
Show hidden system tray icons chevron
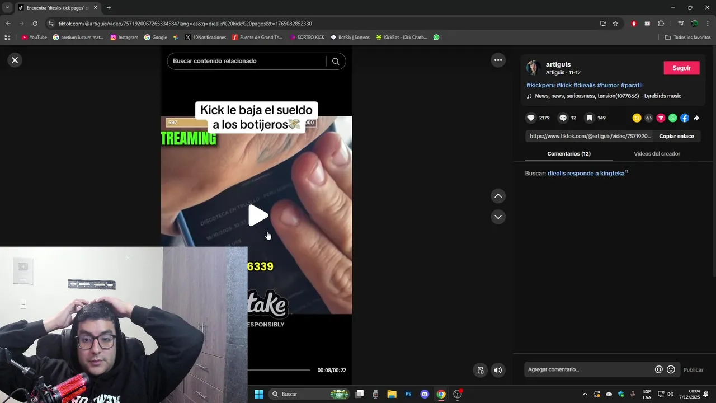[x=585, y=394]
